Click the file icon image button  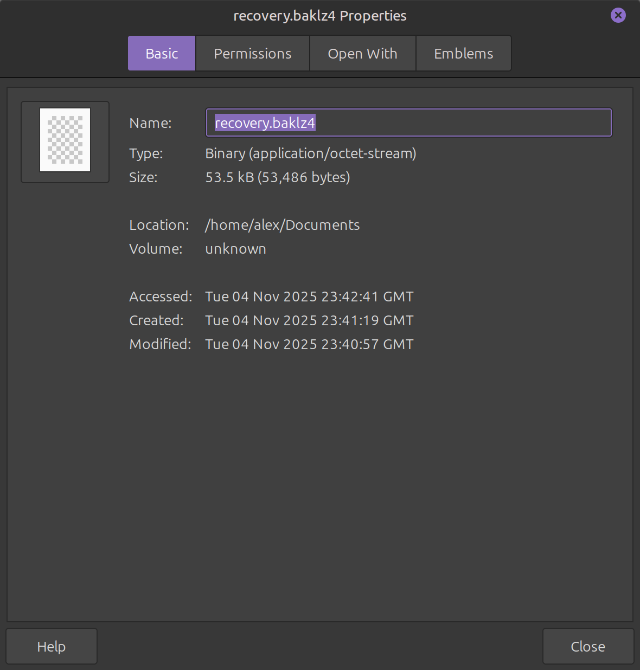pyautogui.click(x=65, y=142)
